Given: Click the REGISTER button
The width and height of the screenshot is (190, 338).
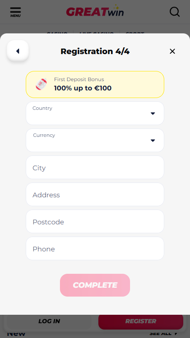Looking at the screenshot, I should (141, 321).
